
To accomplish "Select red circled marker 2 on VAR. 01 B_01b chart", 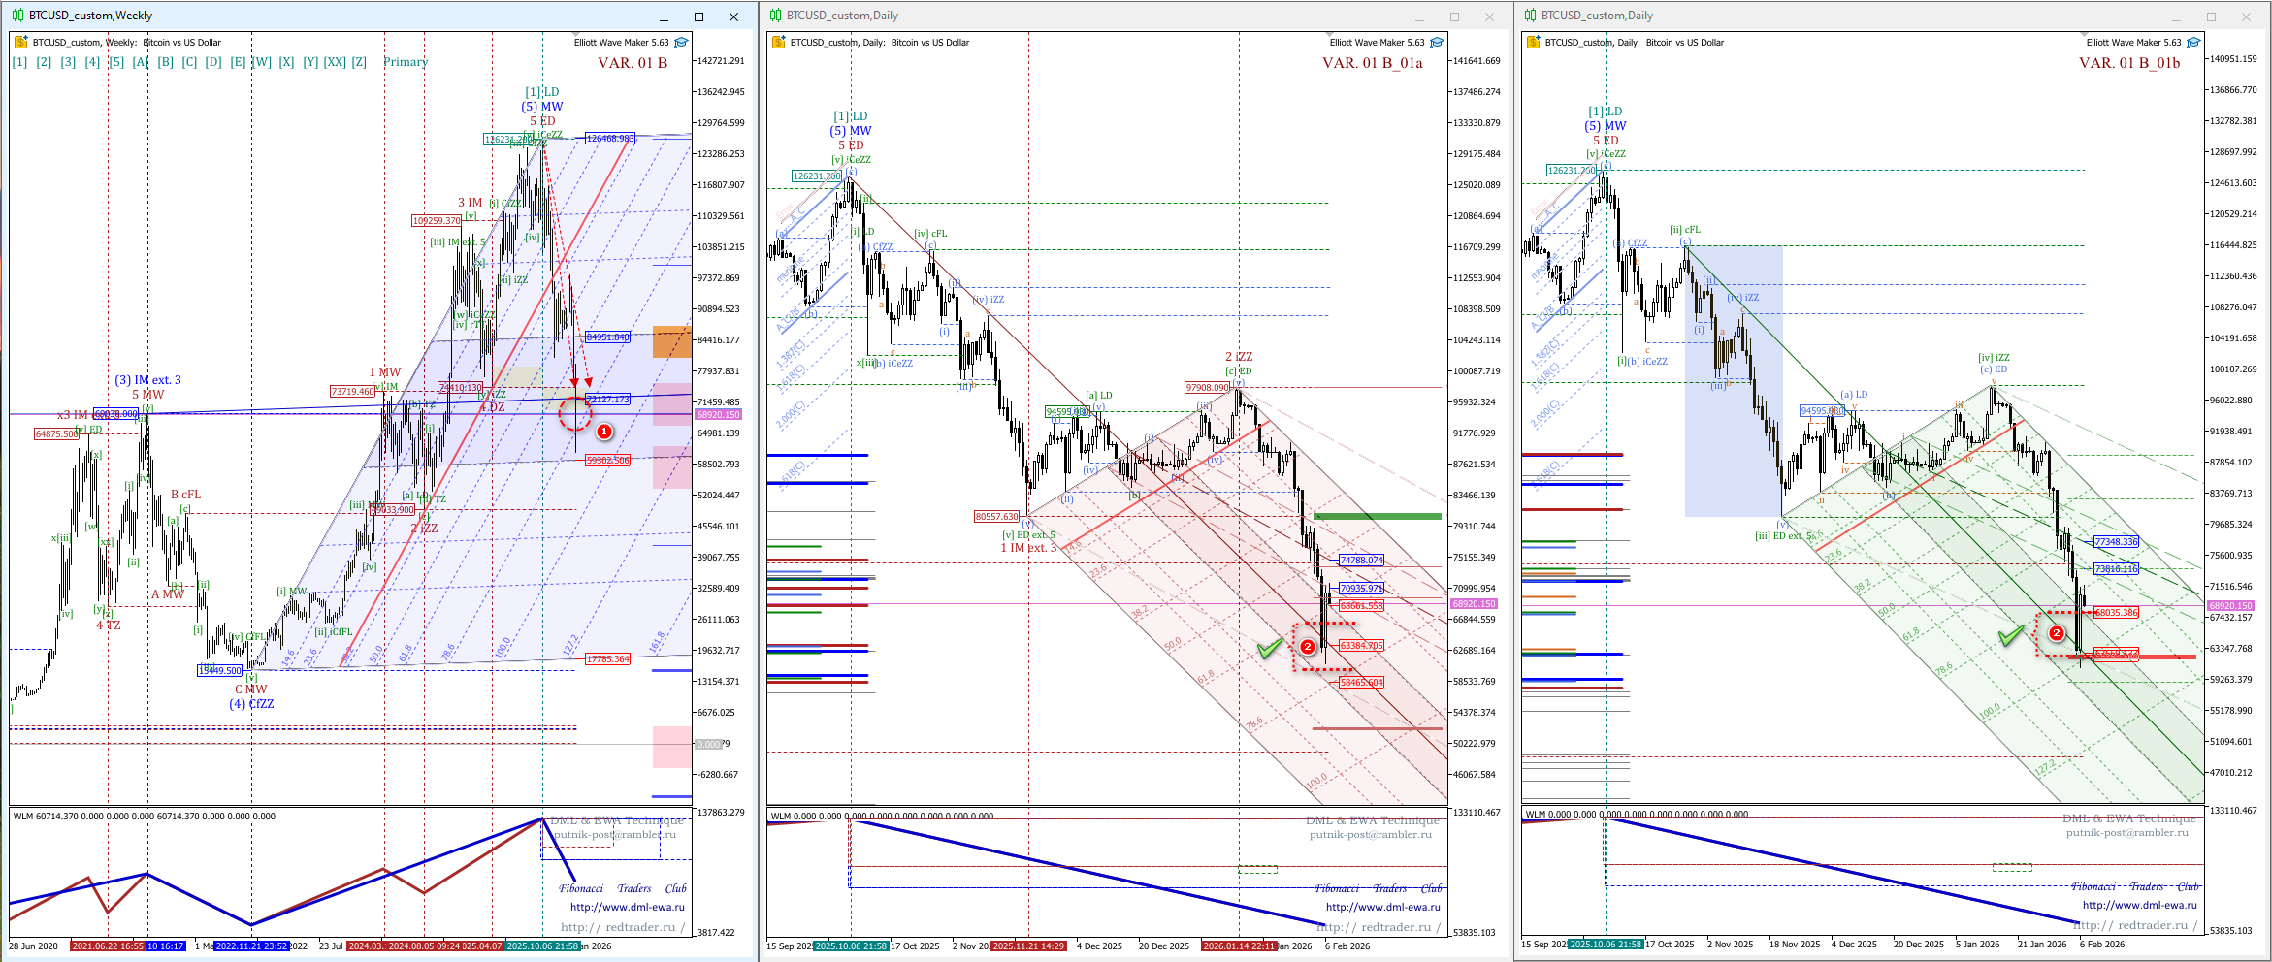I will tap(2056, 633).
